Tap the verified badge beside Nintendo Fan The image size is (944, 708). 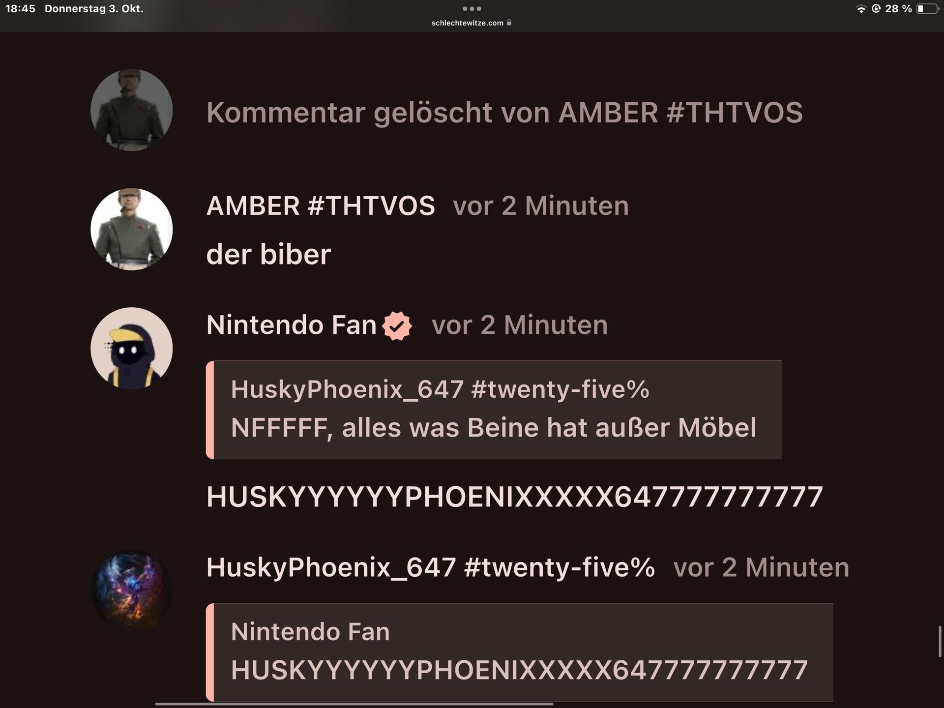(x=397, y=325)
